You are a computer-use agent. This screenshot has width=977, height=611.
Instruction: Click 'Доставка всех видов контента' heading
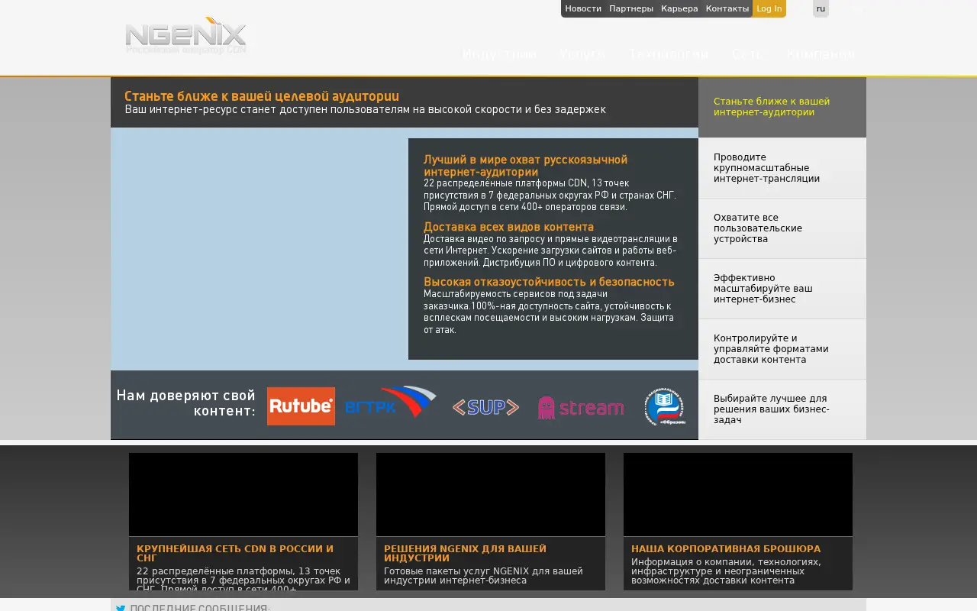[508, 227]
